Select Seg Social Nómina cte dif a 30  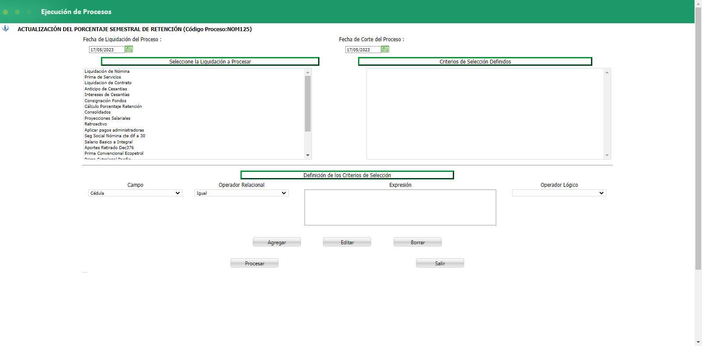point(193,136)
